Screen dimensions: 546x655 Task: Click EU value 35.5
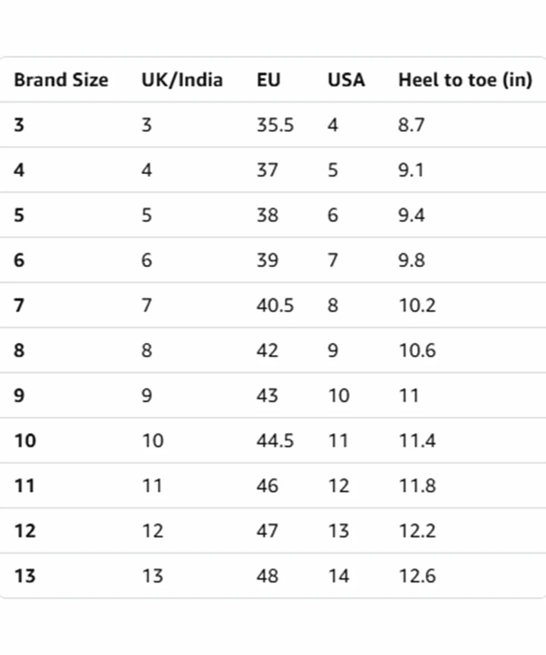click(275, 125)
